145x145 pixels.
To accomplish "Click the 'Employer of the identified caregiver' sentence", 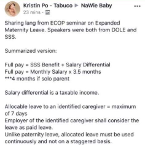I will point(72,121).
